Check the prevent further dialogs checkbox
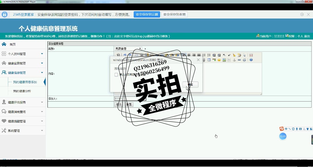The image size is (313, 167). click(x=116, y=75)
